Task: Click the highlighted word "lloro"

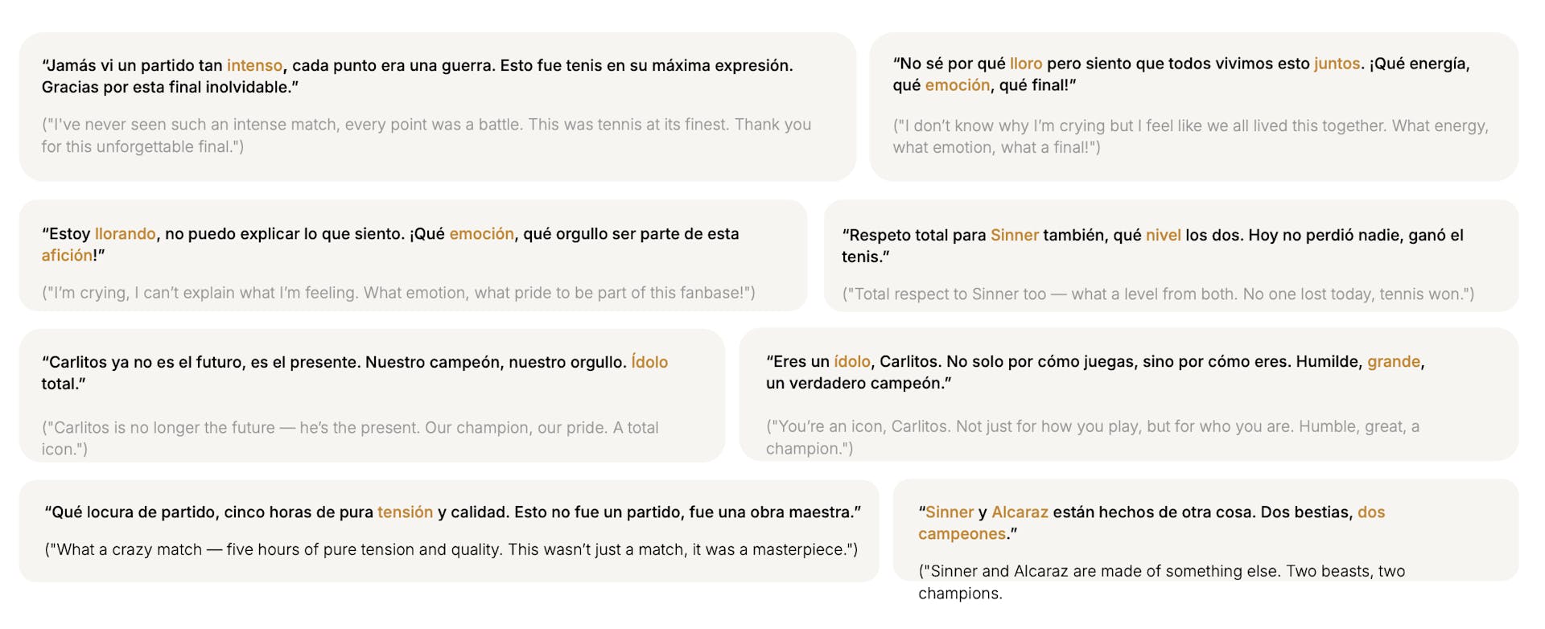Action: coord(1026,64)
